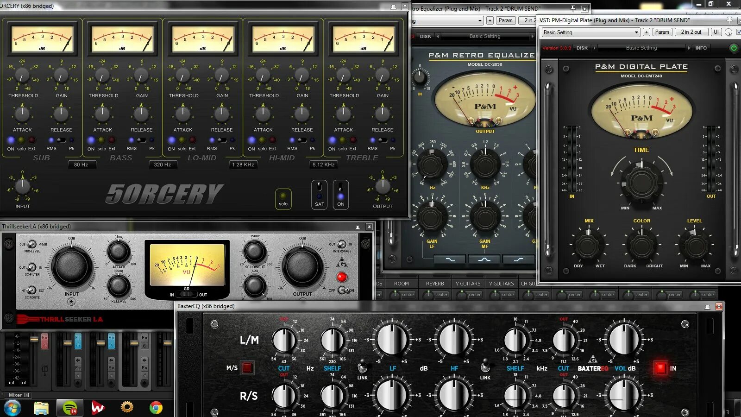Screen dimensions: 741x417
Task: Click the red LED button in ThrillseekerLA
Action: [x=342, y=277]
